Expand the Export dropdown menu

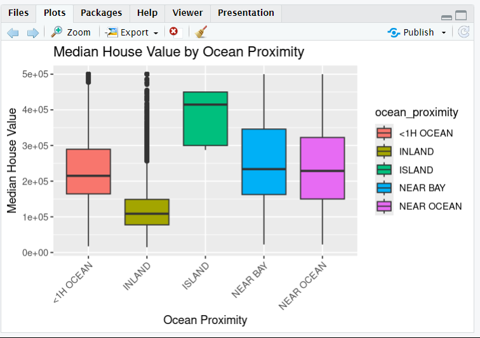point(156,33)
